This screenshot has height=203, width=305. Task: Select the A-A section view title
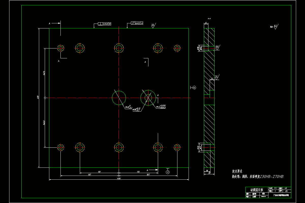(x=209, y=19)
